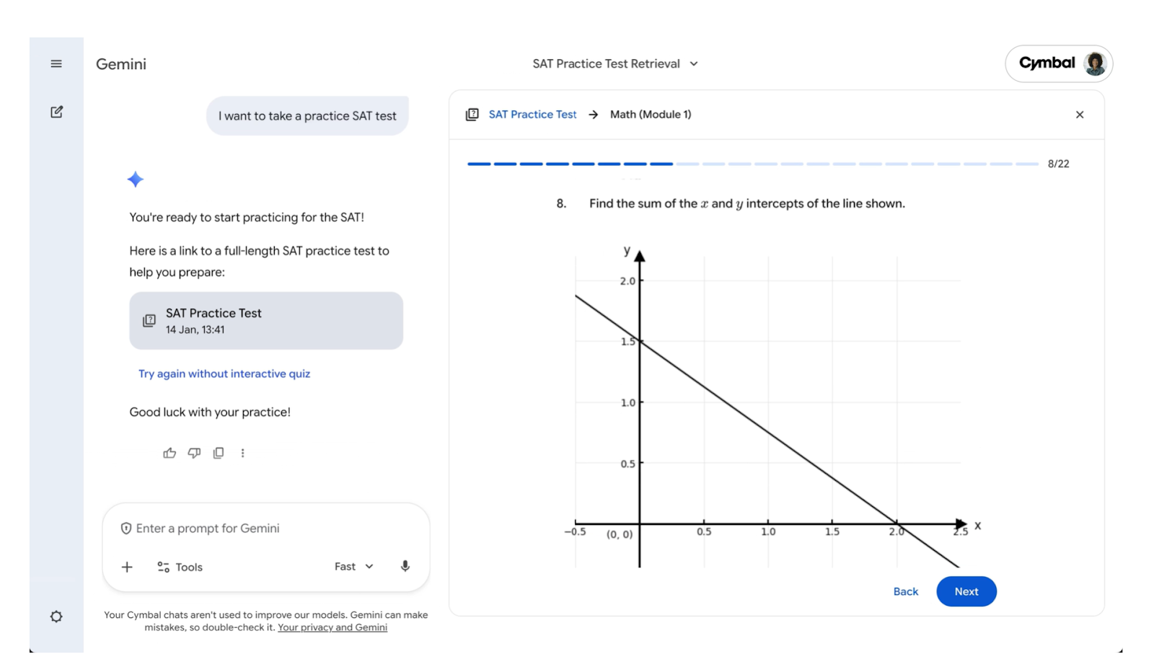
Task: Advance to the next question with Next
Action: click(966, 591)
